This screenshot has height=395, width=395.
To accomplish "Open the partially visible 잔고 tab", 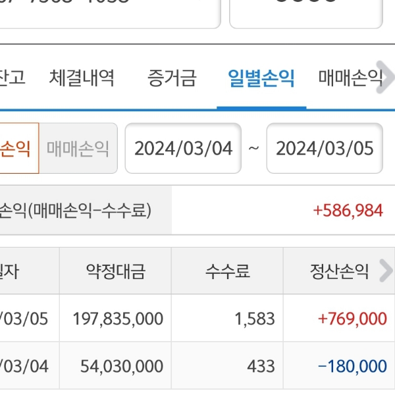I will point(12,79).
